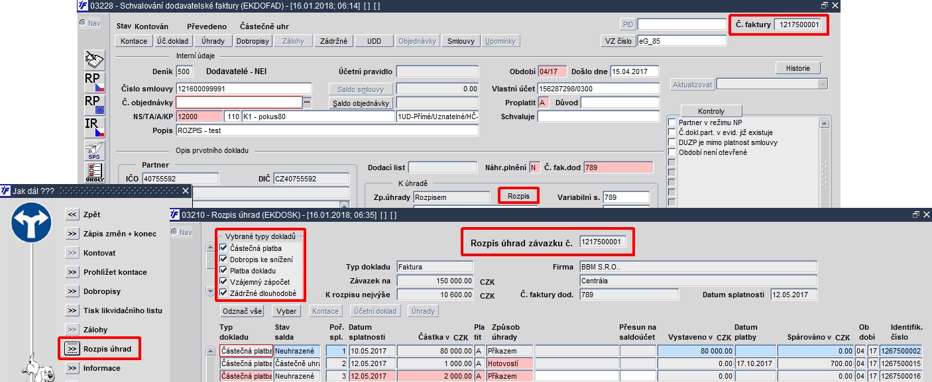
Task: Click arrow icon beside Zálohy in Jak dál
Action: (72, 330)
